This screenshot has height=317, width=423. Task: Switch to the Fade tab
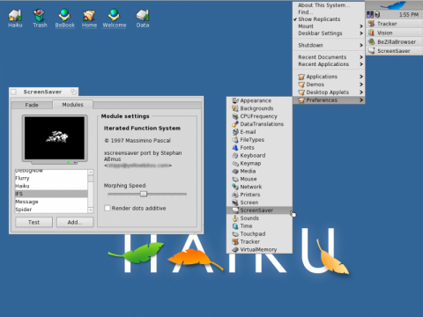click(x=32, y=105)
